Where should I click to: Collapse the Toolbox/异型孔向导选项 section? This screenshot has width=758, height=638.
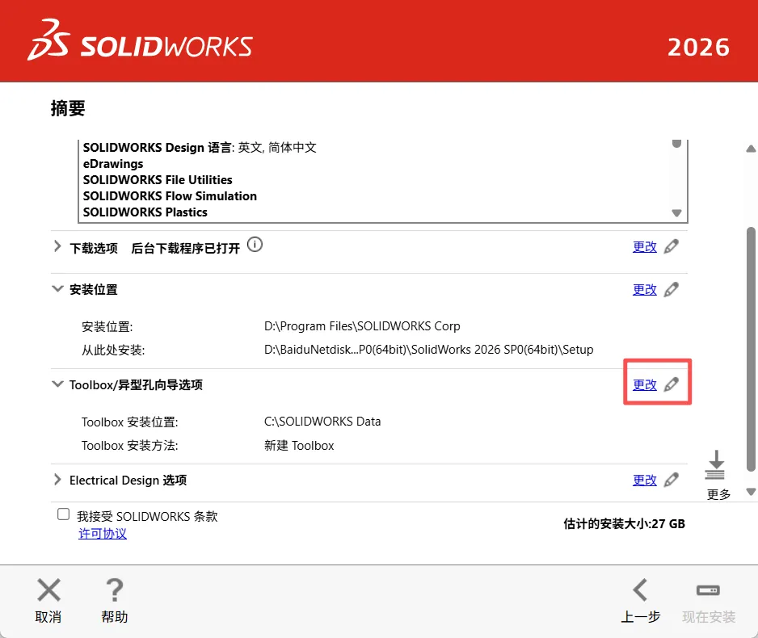(x=57, y=384)
